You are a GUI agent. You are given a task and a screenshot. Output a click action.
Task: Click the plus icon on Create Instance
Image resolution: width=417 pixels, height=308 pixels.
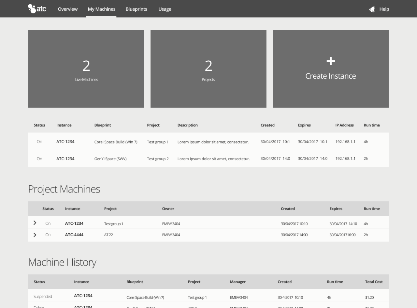point(330,61)
